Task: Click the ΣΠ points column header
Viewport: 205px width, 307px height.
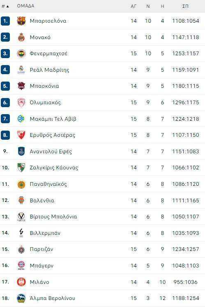Action: [185, 6]
